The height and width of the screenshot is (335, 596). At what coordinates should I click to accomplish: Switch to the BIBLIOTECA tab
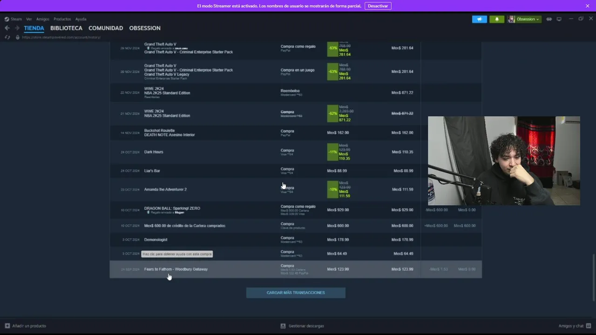(x=66, y=28)
